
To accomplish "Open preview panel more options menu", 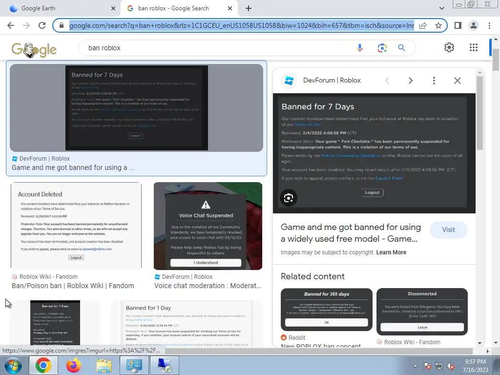I will (434, 81).
